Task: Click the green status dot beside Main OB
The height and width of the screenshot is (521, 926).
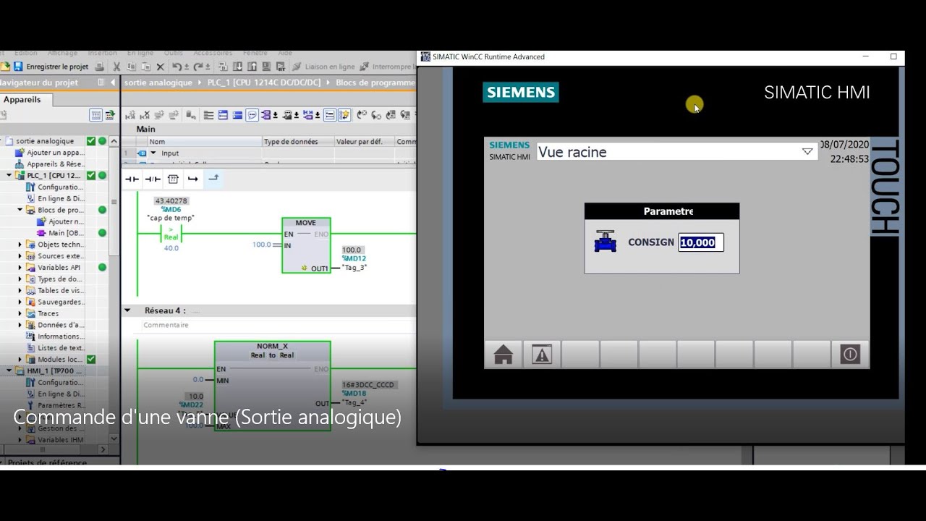Action: pyautogui.click(x=102, y=233)
